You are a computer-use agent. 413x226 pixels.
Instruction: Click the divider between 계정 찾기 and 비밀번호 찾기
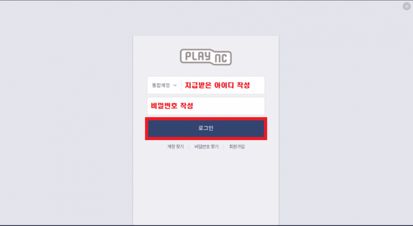point(189,146)
